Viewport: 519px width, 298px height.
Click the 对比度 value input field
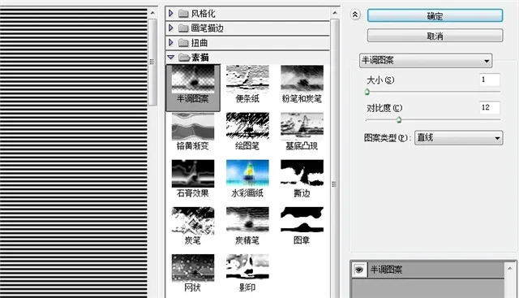[490, 107]
